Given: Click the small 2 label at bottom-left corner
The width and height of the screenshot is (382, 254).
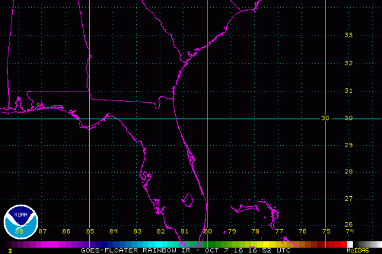Looking at the screenshot, I should [10, 251].
